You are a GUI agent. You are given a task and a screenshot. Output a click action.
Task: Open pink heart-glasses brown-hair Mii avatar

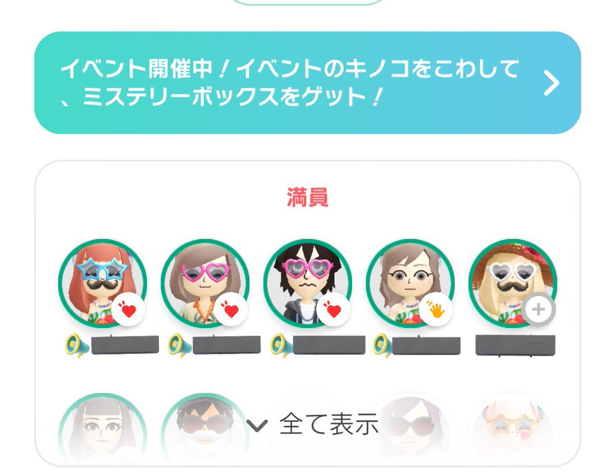pos(205,283)
